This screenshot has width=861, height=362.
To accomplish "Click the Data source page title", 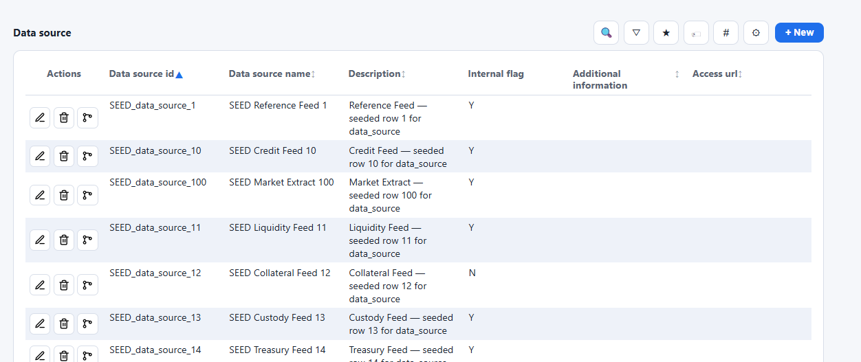I will pyautogui.click(x=42, y=33).
